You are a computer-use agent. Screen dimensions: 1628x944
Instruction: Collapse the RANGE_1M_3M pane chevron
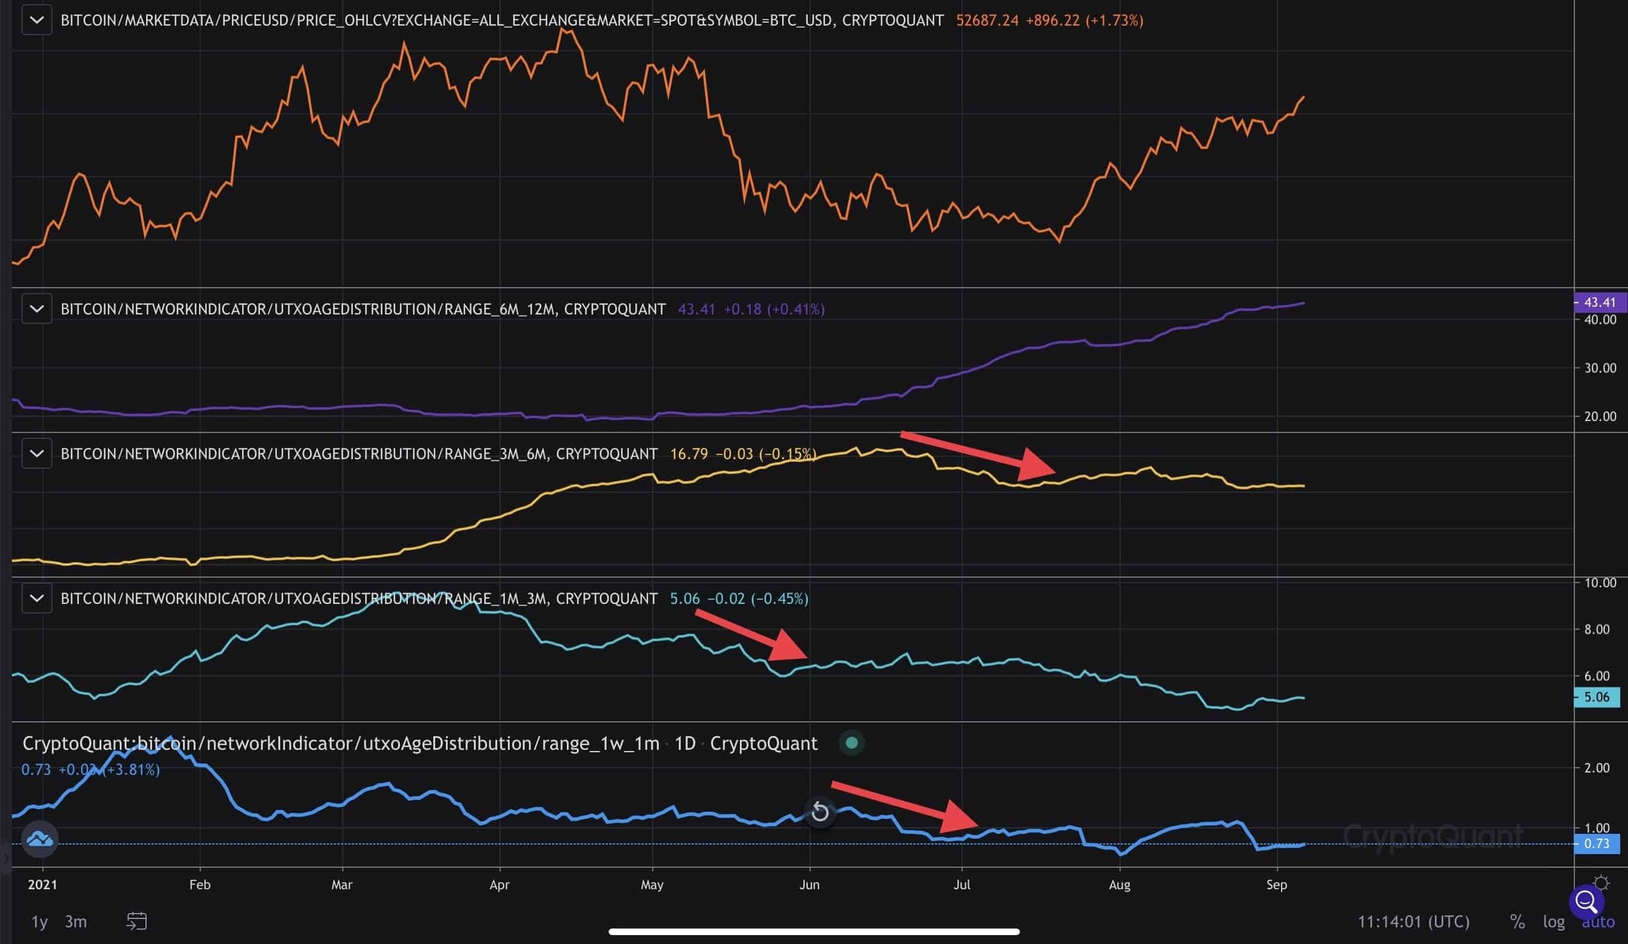coord(37,598)
